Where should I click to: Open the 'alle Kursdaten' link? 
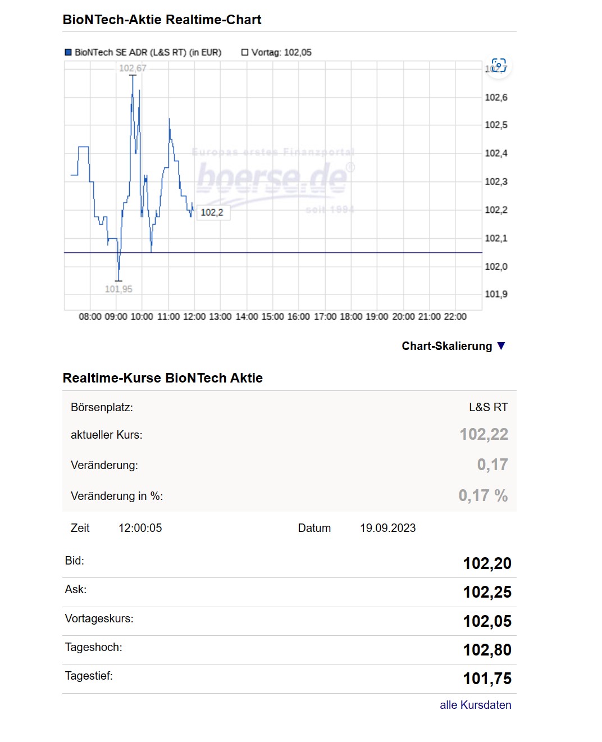click(475, 705)
